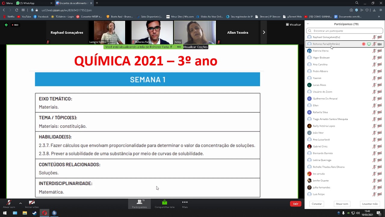This screenshot has height=217, width=385.
Task: Select participant Tiago Arnaldo Santos Mesquita
Action: [344, 119]
